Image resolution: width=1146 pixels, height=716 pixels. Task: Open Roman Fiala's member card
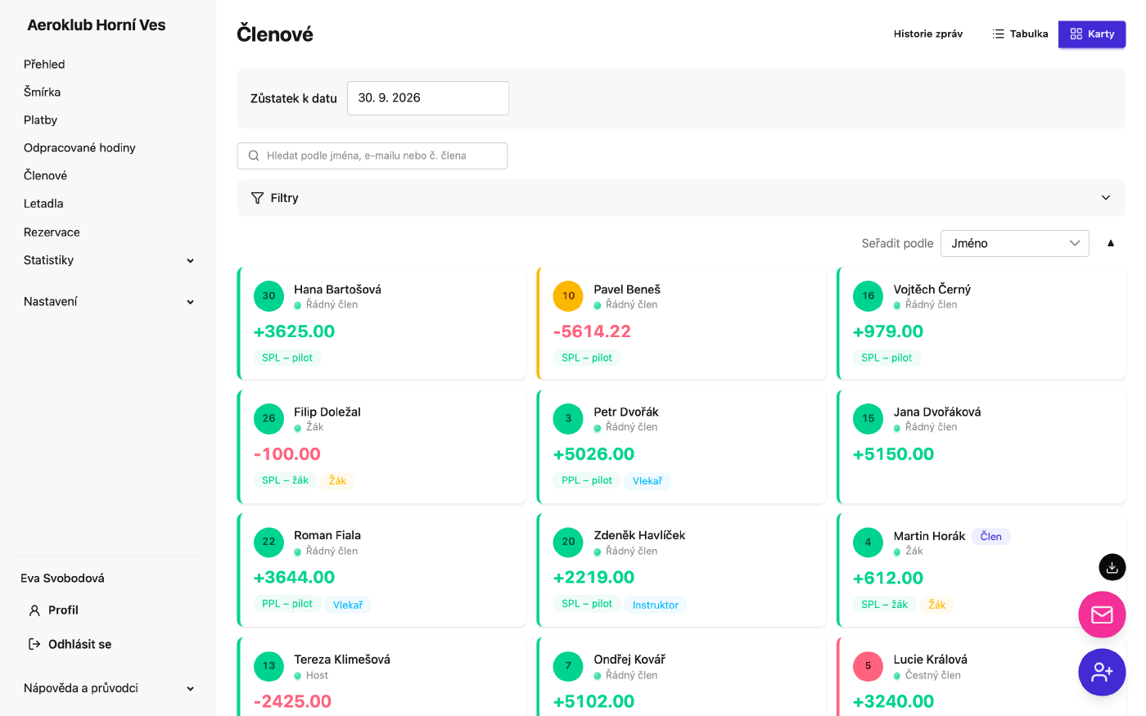[x=381, y=570]
